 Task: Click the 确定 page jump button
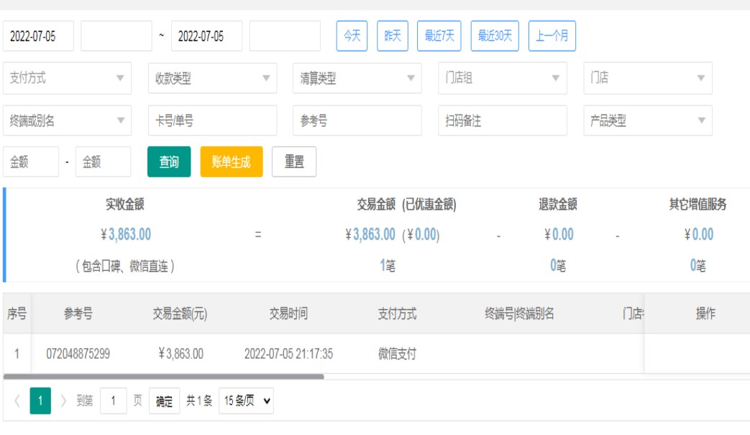(x=164, y=401)
